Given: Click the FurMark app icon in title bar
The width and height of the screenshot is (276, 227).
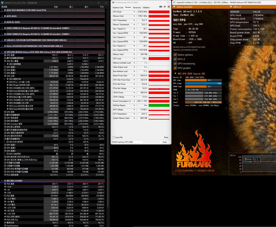Looking at the screenshot, I should pos(174,2).
